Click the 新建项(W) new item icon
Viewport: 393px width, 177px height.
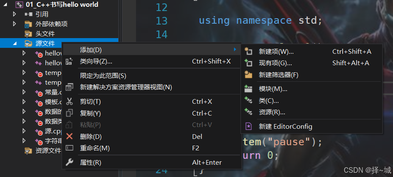248,52
